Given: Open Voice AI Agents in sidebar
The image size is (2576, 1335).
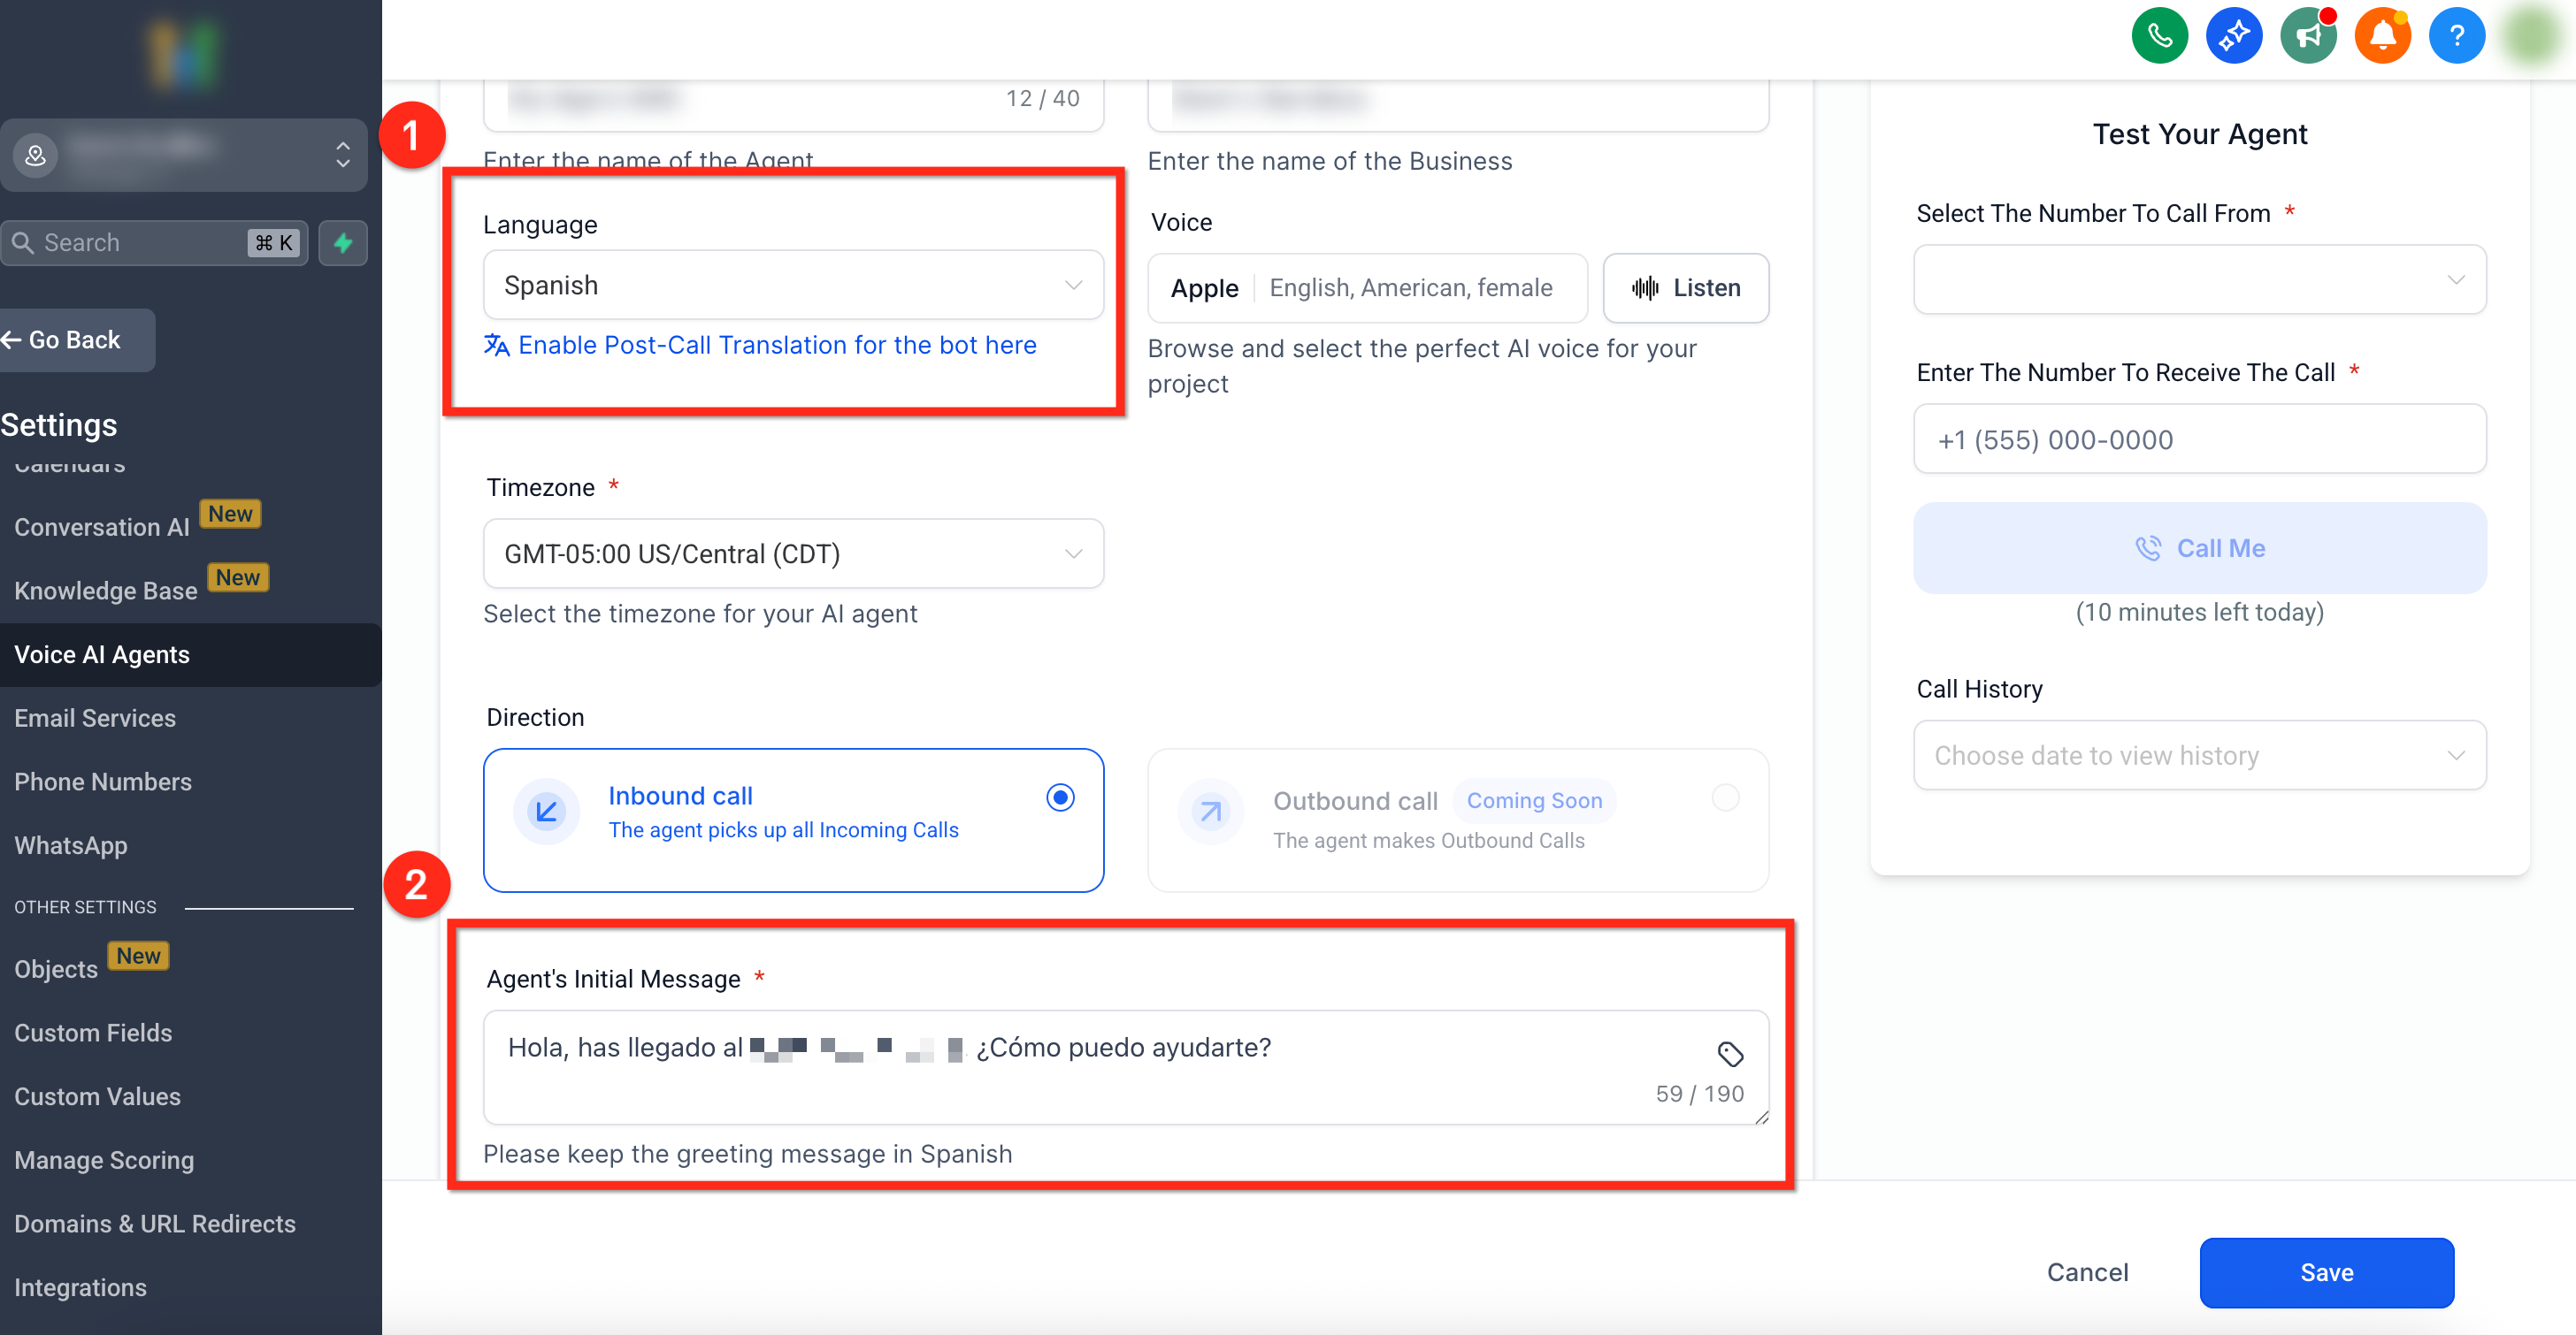Looking at the screenshot, I should 102,654.
